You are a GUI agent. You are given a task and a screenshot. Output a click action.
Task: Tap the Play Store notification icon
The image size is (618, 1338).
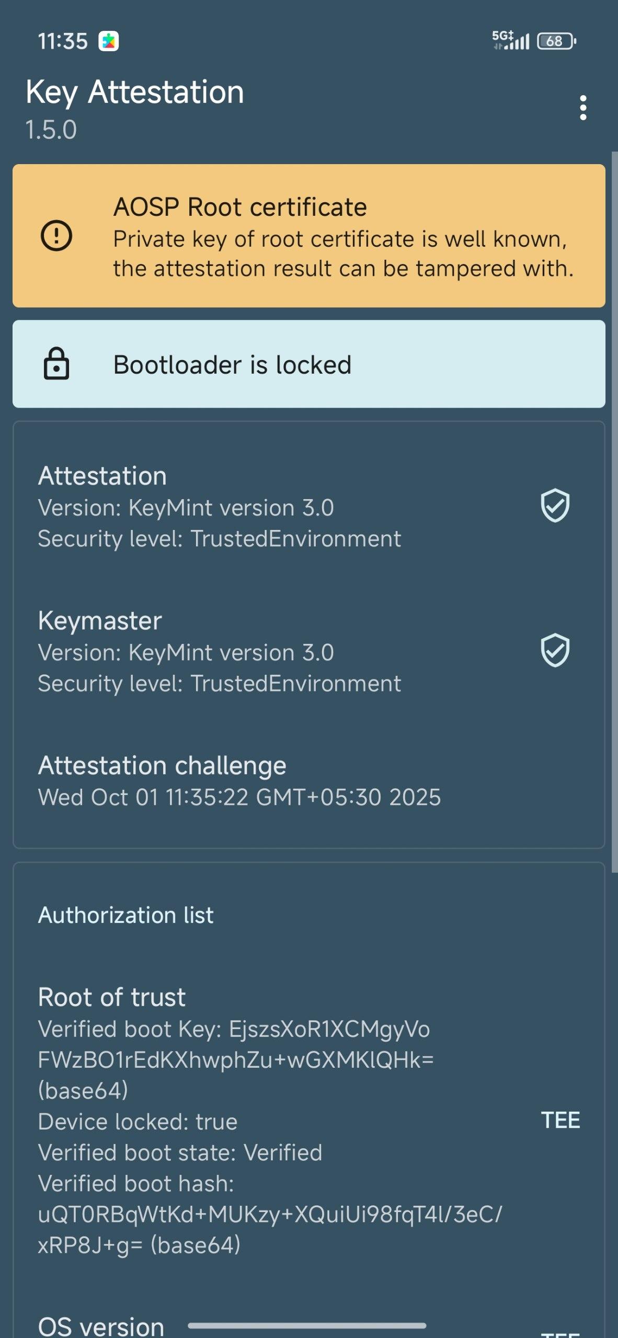tap(109, 41)
